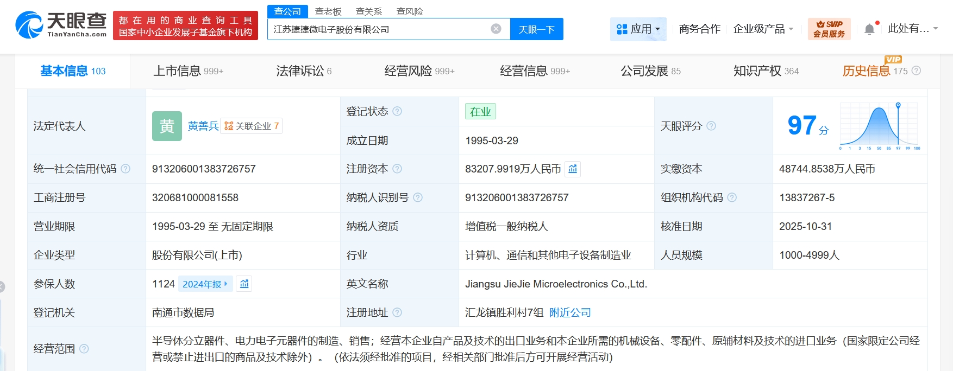Select the 查老板 search mode tab
The width and height of the screenshot is (953, 371).
click(x=328, y=11)
